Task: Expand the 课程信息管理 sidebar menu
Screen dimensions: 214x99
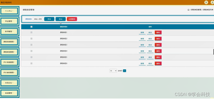Action: (x=9, y=42)
